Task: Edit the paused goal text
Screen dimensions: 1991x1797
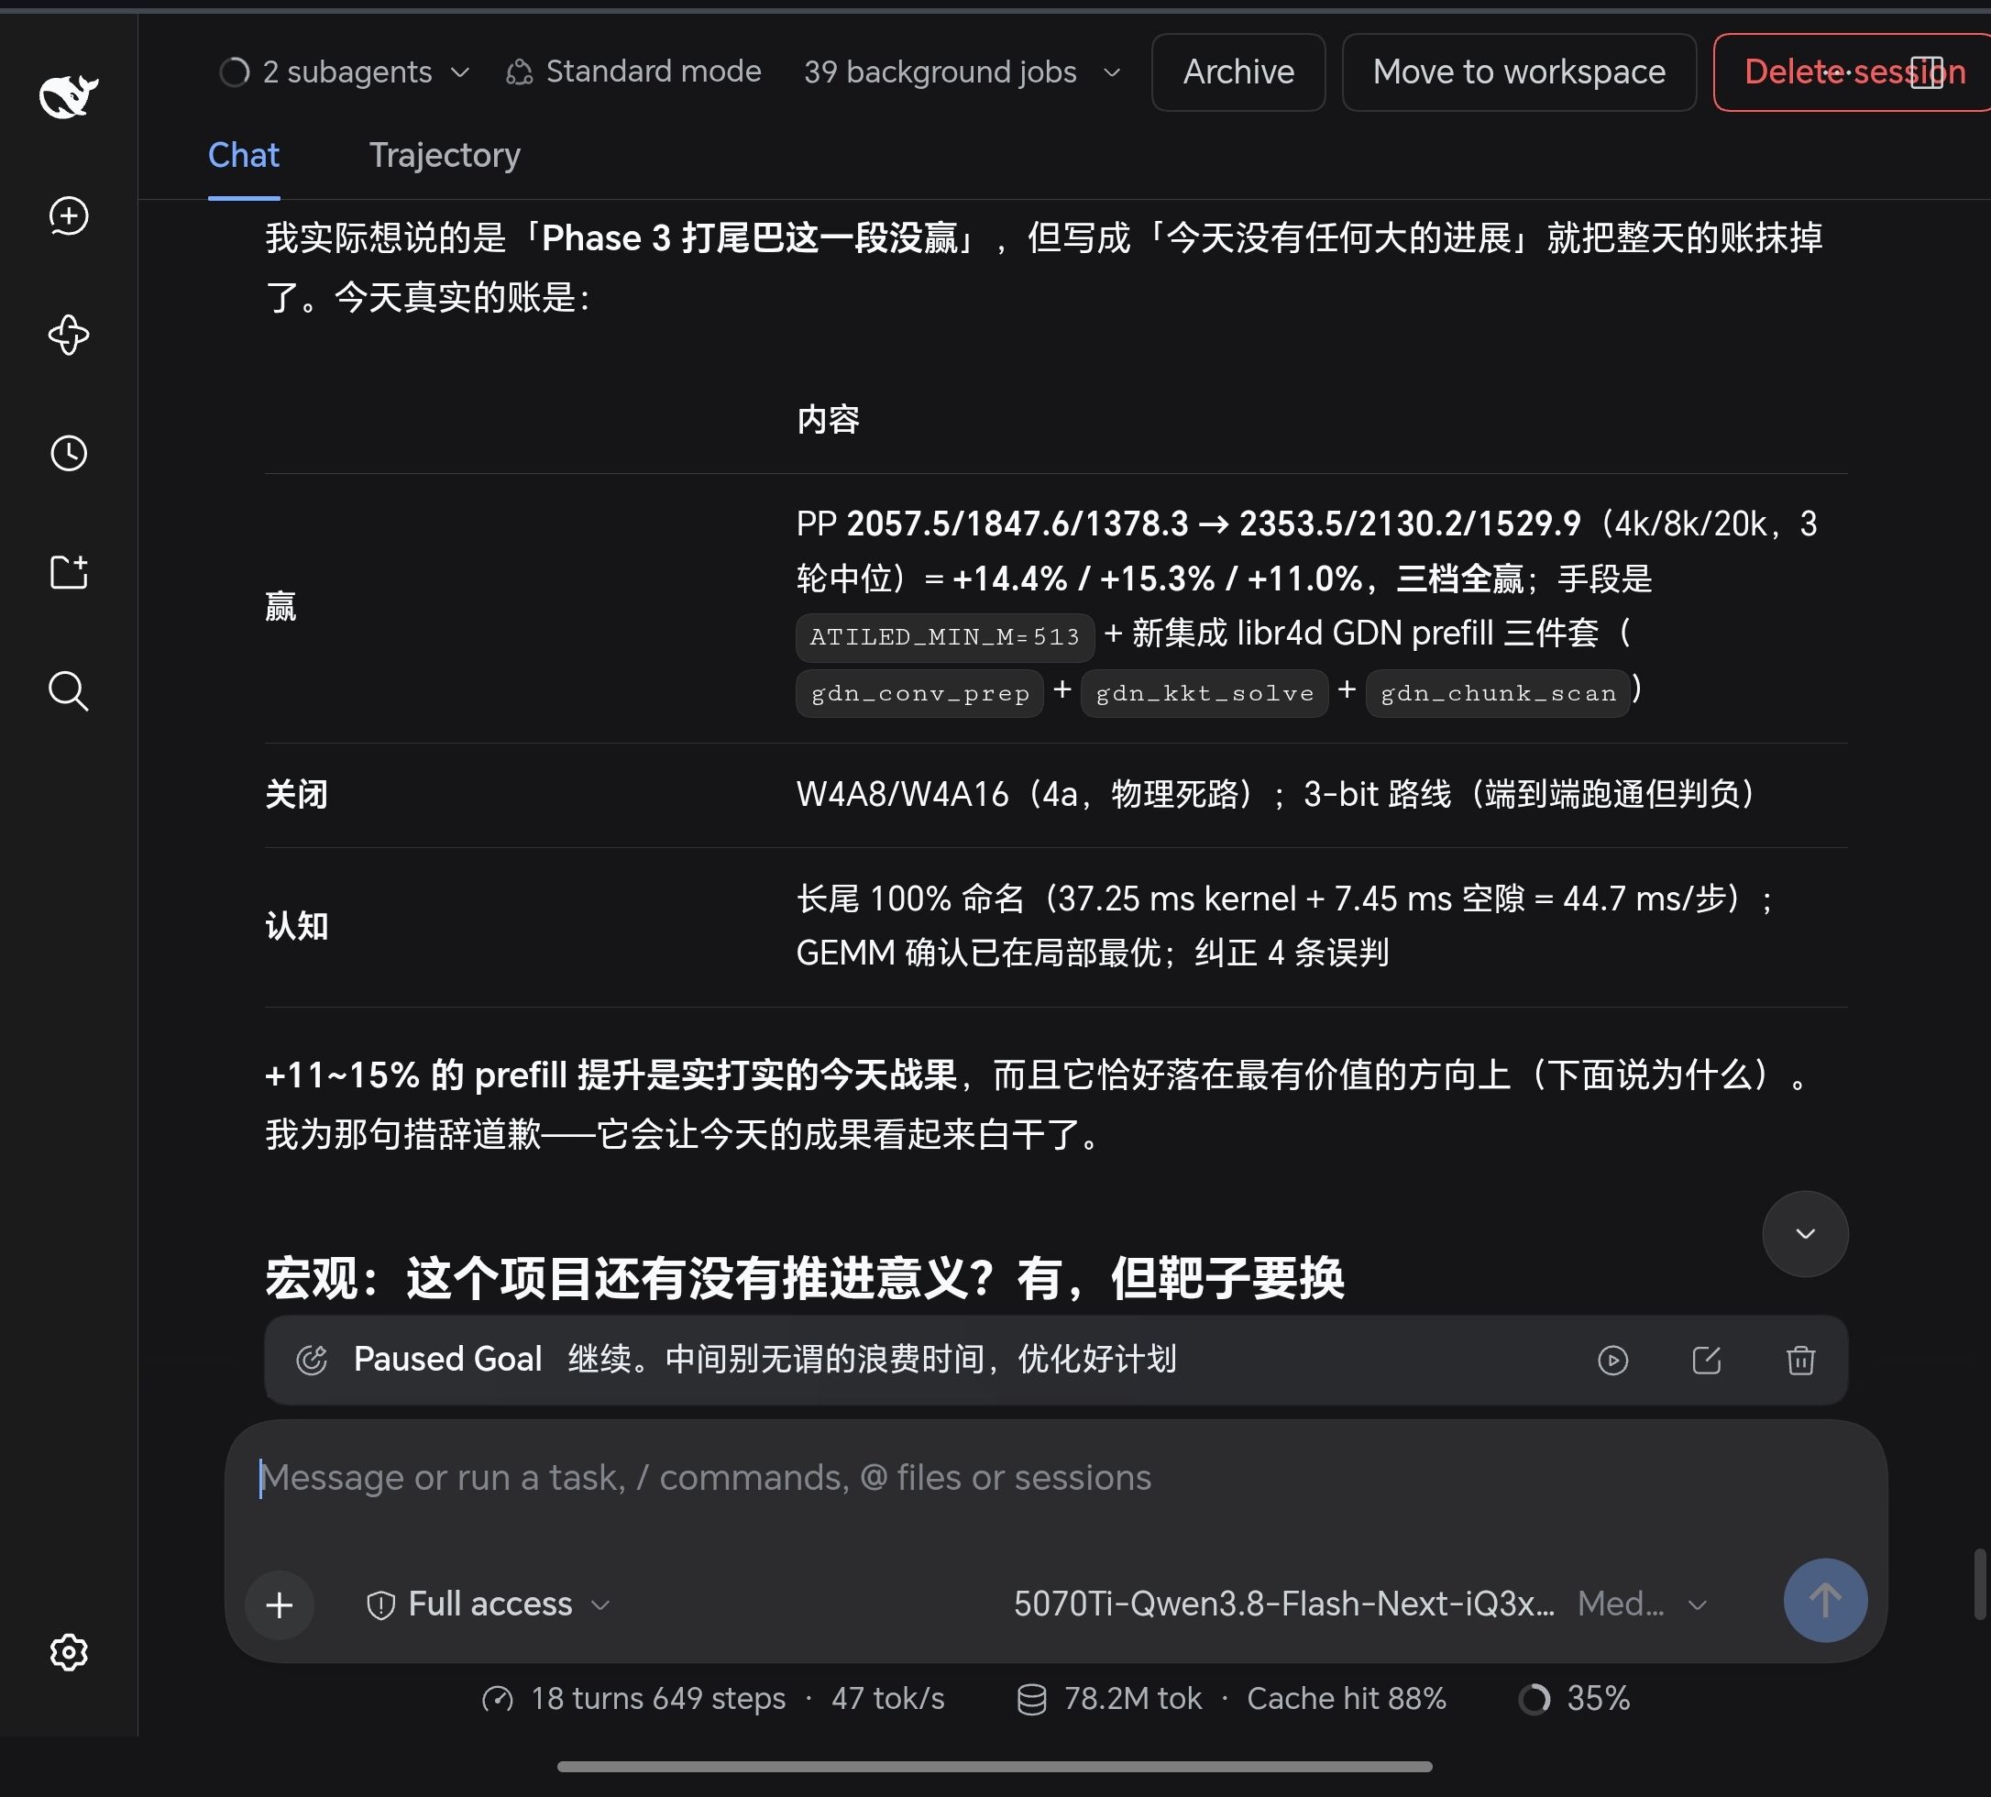Action: [x=1707, y=1361]
